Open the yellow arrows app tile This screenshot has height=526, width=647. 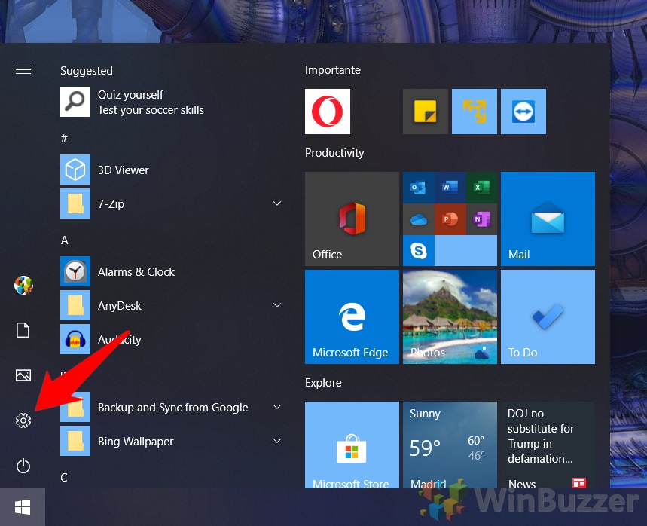[x=475, y=112]
